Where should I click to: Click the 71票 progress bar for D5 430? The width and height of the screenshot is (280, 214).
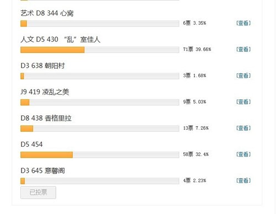coord(100,50)
